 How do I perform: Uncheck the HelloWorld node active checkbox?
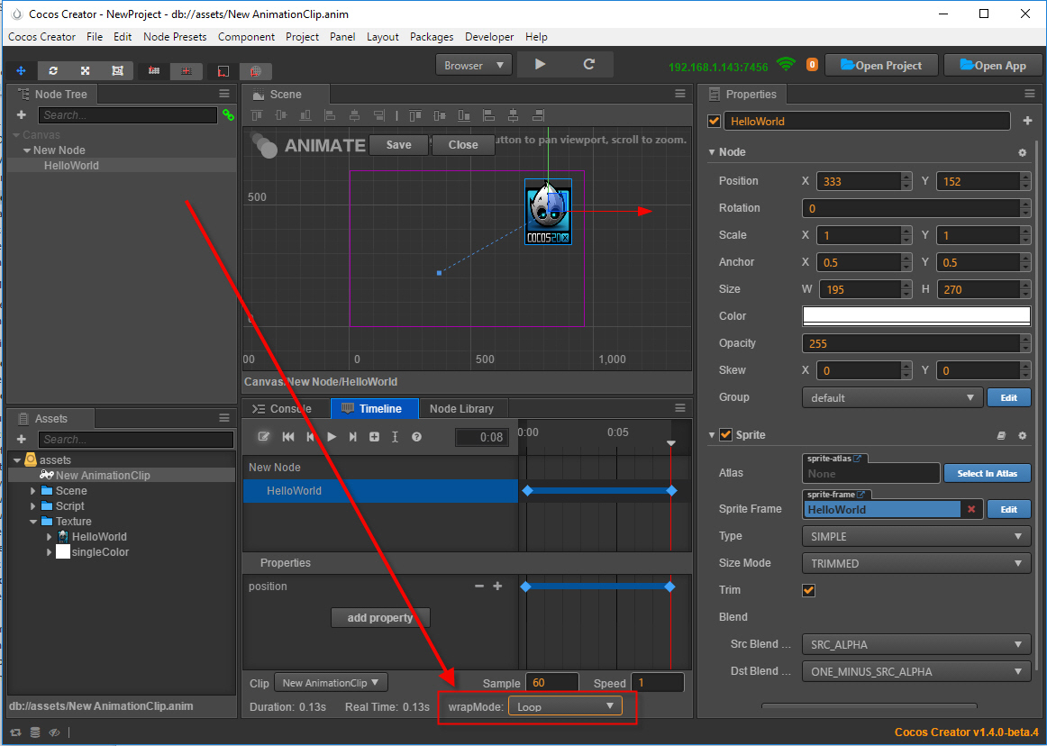tap(715, 122)
